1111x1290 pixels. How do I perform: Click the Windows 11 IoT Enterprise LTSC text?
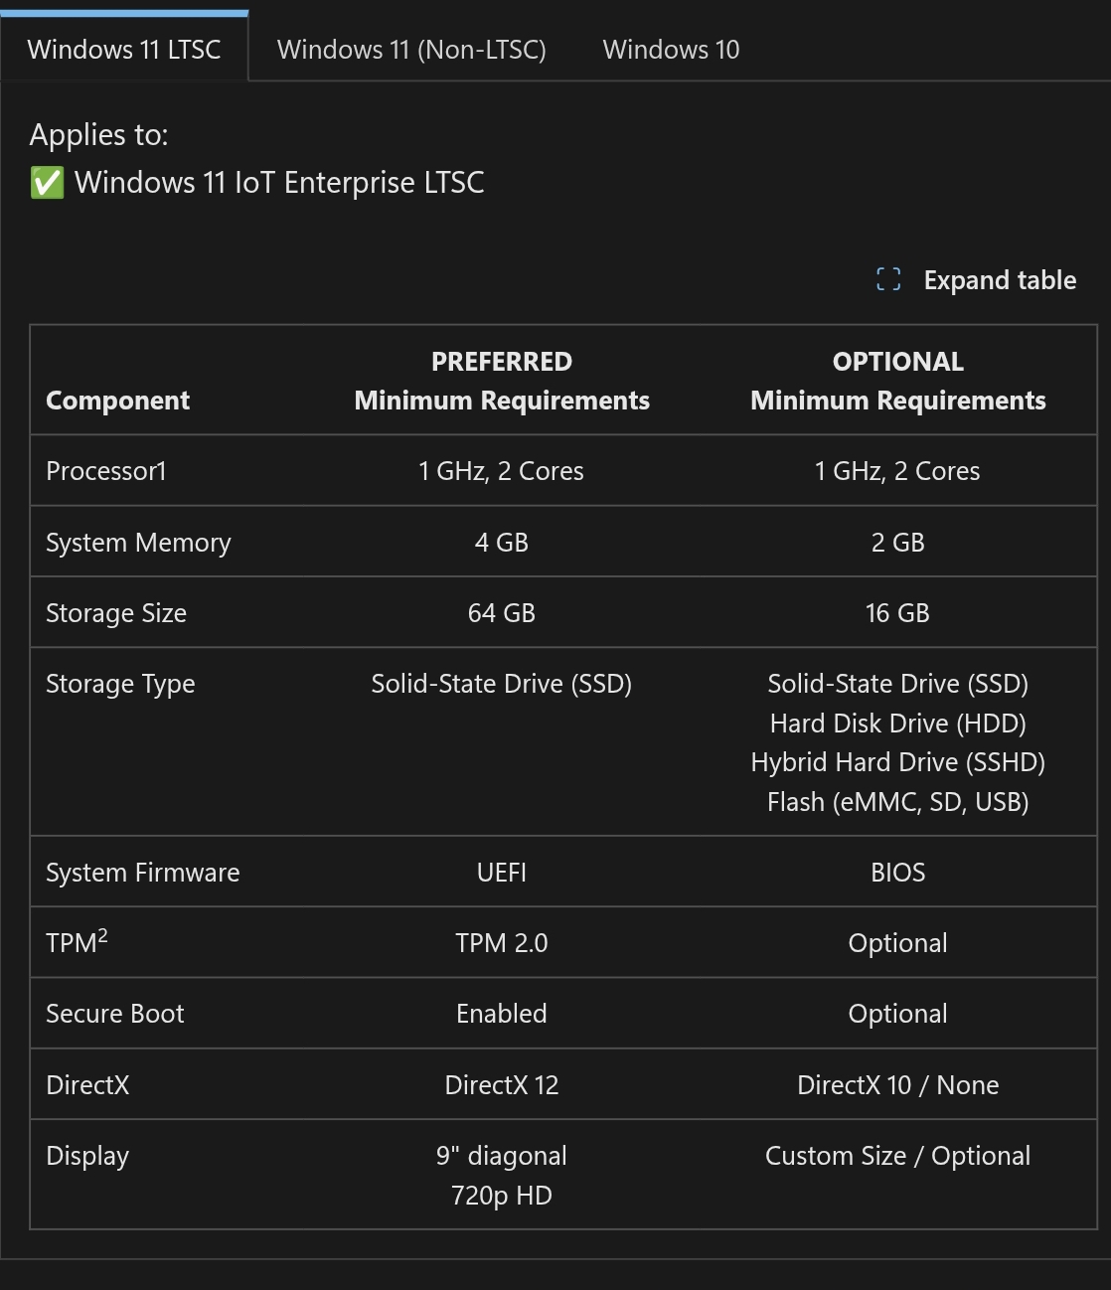click(279, 183)
